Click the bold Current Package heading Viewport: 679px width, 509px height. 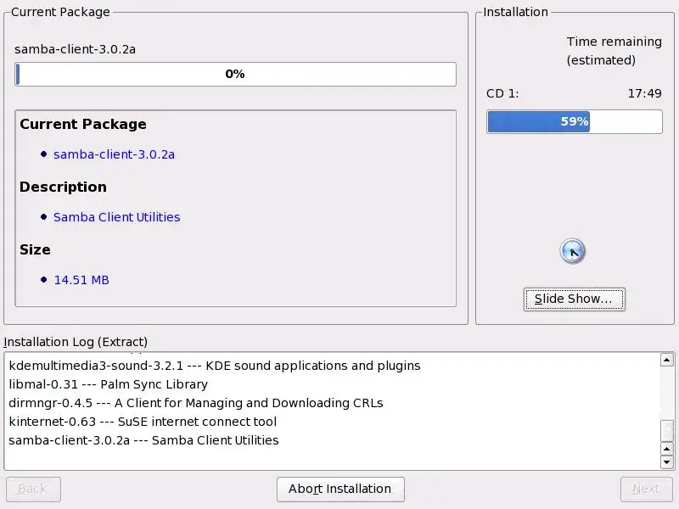[x=83, y=124]
